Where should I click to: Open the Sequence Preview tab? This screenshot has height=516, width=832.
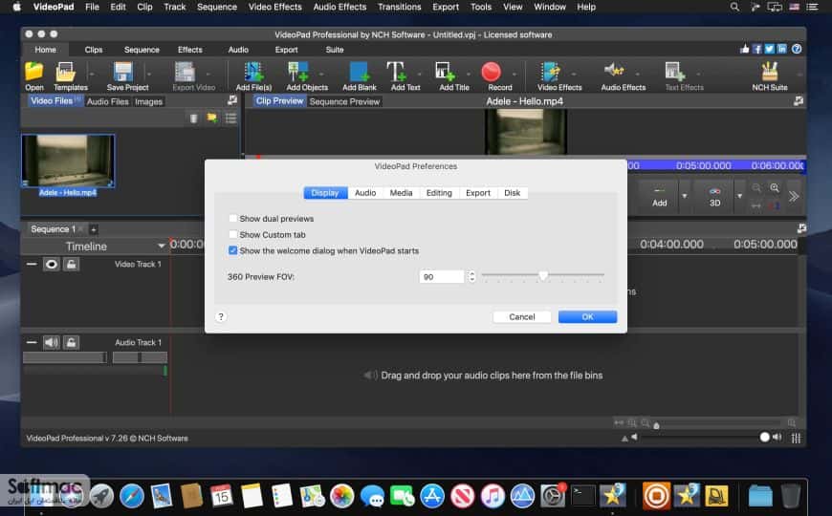tap(344, 101)
